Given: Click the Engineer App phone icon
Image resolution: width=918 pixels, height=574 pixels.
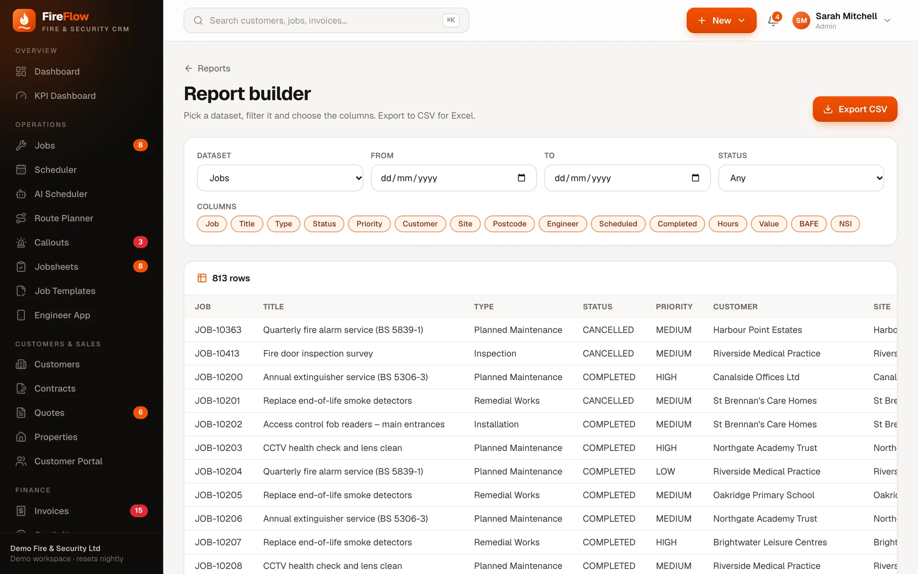Looking at the screenshot, I should point(21,315).
